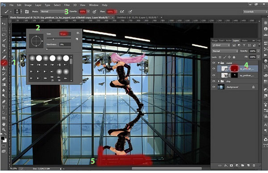Hide the ship group layer

[214, 81]
